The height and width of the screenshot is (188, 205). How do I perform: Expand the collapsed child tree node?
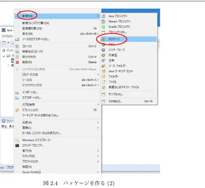click(x=8, y=65)
